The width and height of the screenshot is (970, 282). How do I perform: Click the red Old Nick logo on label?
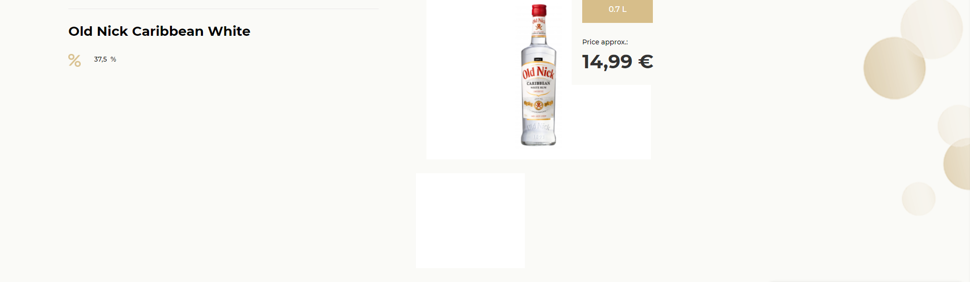tap(538, 73)
